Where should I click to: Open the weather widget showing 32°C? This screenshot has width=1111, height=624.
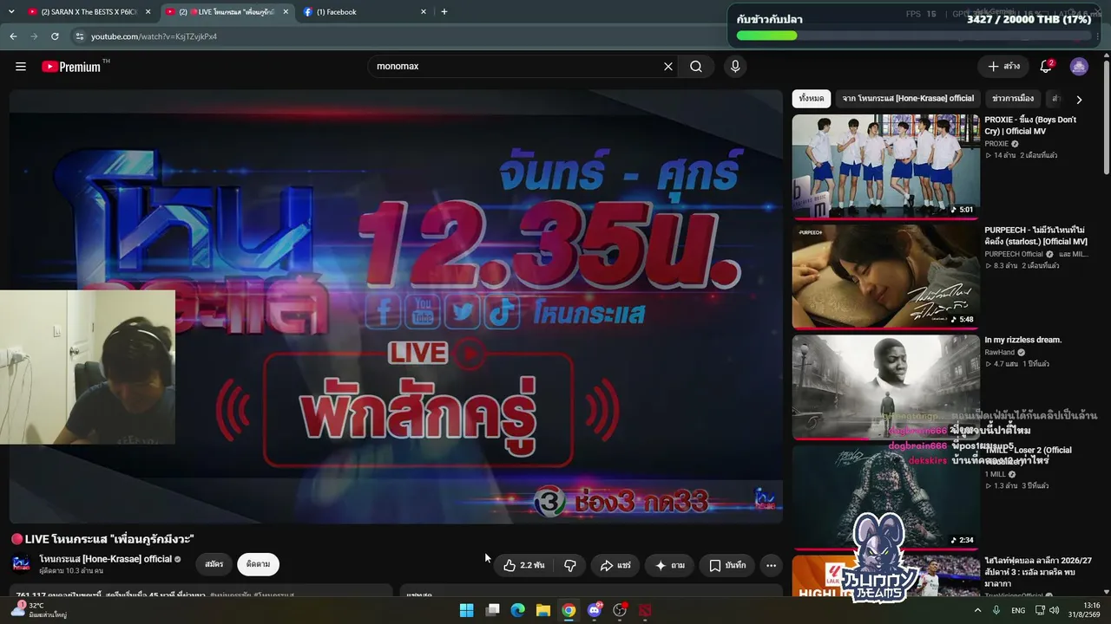[40, 610]
